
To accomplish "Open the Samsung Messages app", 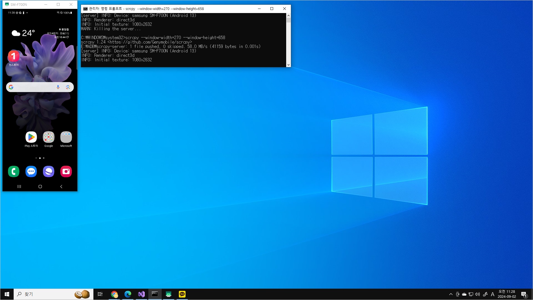I will coord(31,171).
